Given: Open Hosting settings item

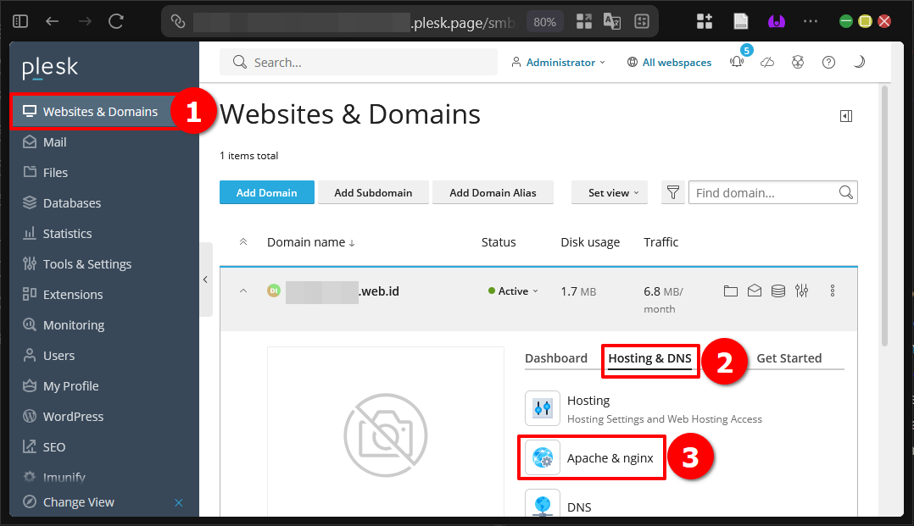Looking at the screenshot, I should click(x=644, y=409).
